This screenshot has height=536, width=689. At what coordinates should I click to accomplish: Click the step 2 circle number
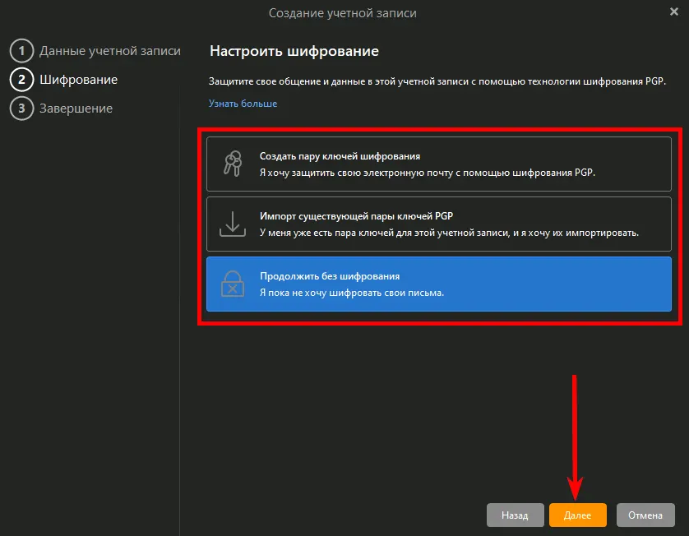click(x=21, y=80)
